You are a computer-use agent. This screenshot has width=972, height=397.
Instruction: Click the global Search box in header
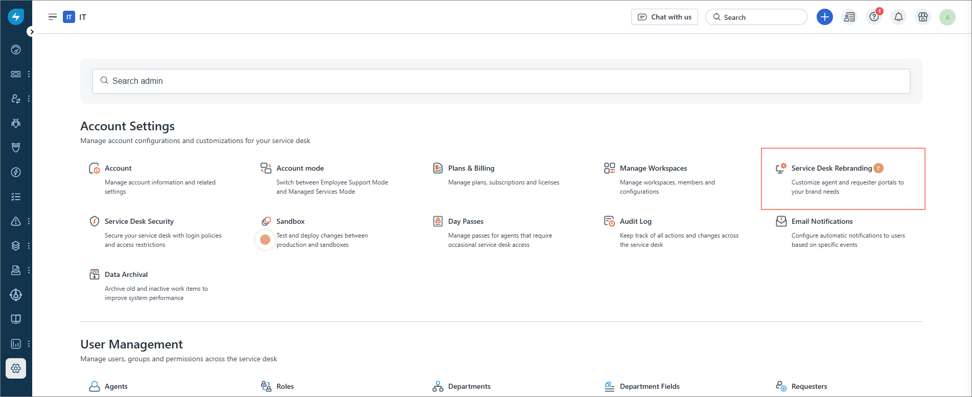tap(756, 17)
